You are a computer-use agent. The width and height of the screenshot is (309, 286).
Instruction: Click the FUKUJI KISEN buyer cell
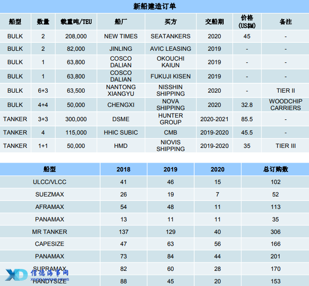(170, 76)
